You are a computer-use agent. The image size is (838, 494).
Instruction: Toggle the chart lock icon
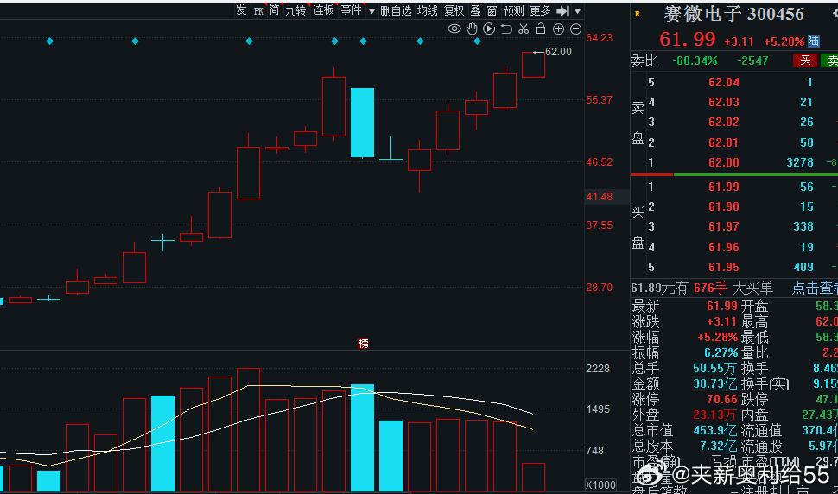click(x=541, y=28)
